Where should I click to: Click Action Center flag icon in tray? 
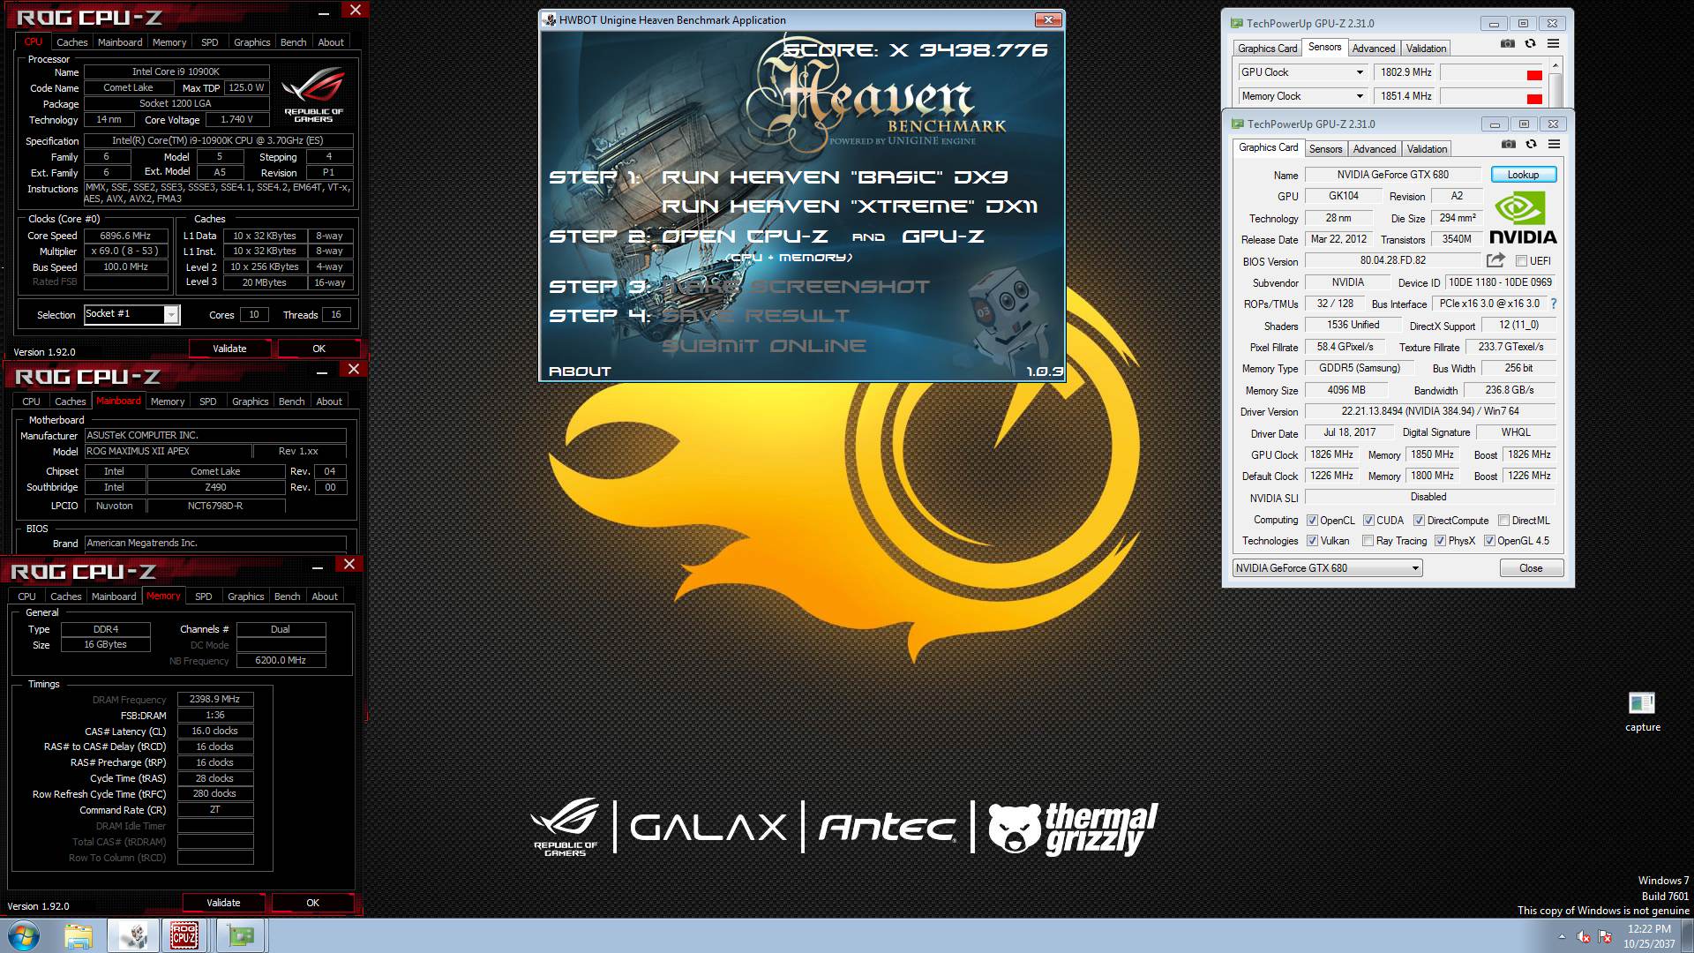click(x=1605, y=936)
